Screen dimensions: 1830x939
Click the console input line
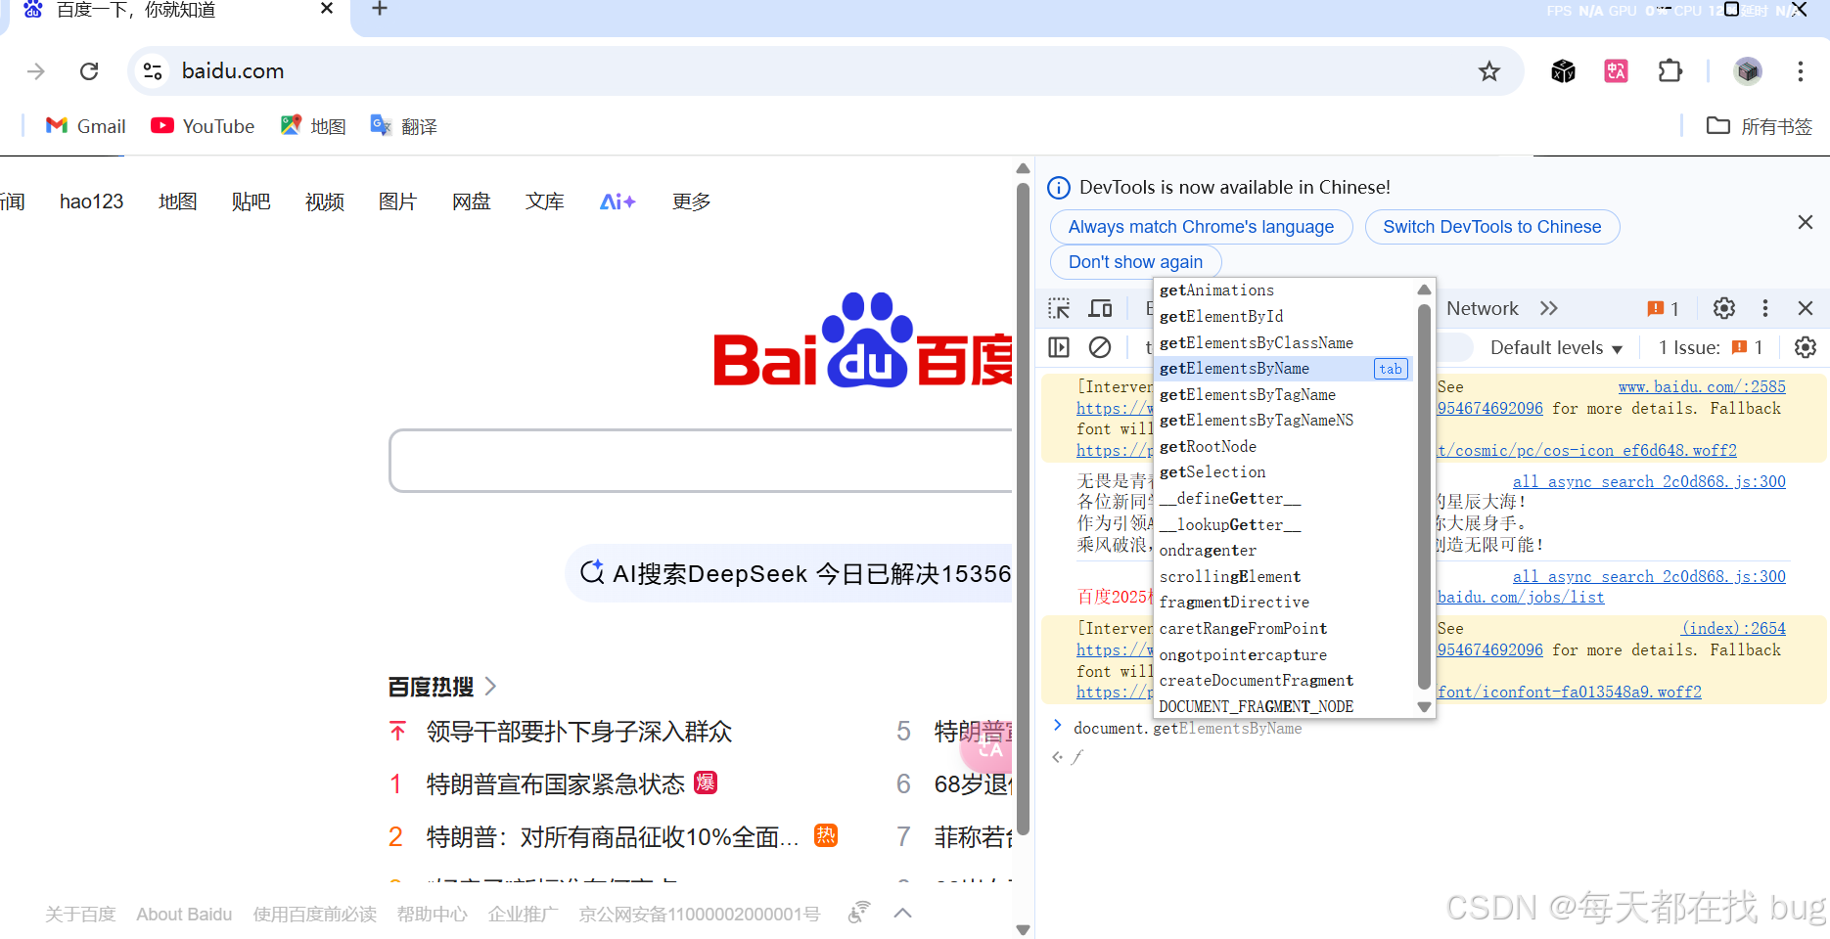(1434, 729)
